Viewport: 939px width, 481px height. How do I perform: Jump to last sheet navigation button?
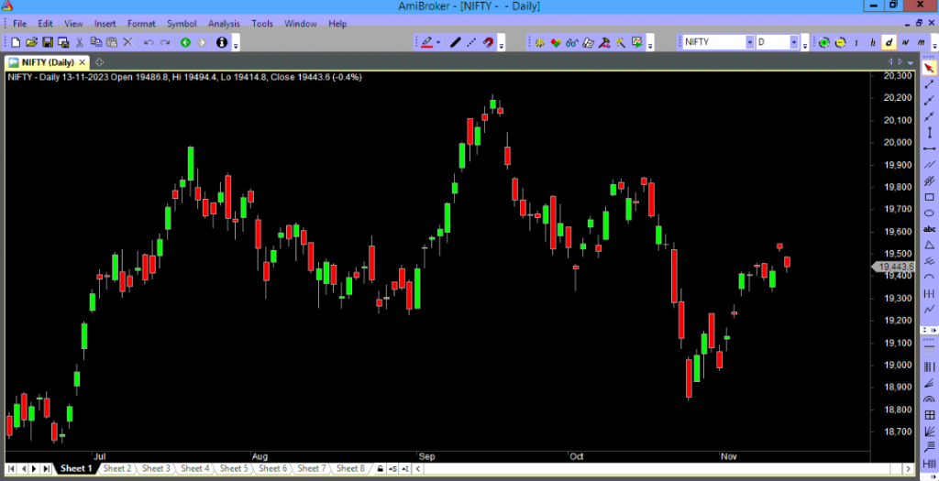tap(46, 468)
